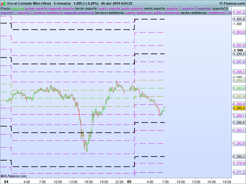
Task: Click the quote 1.289,3 (-0,29%) in title
Action: (86, 3)
